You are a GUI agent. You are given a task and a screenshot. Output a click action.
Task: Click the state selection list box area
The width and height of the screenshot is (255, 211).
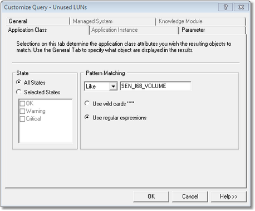tap(46, 121)
